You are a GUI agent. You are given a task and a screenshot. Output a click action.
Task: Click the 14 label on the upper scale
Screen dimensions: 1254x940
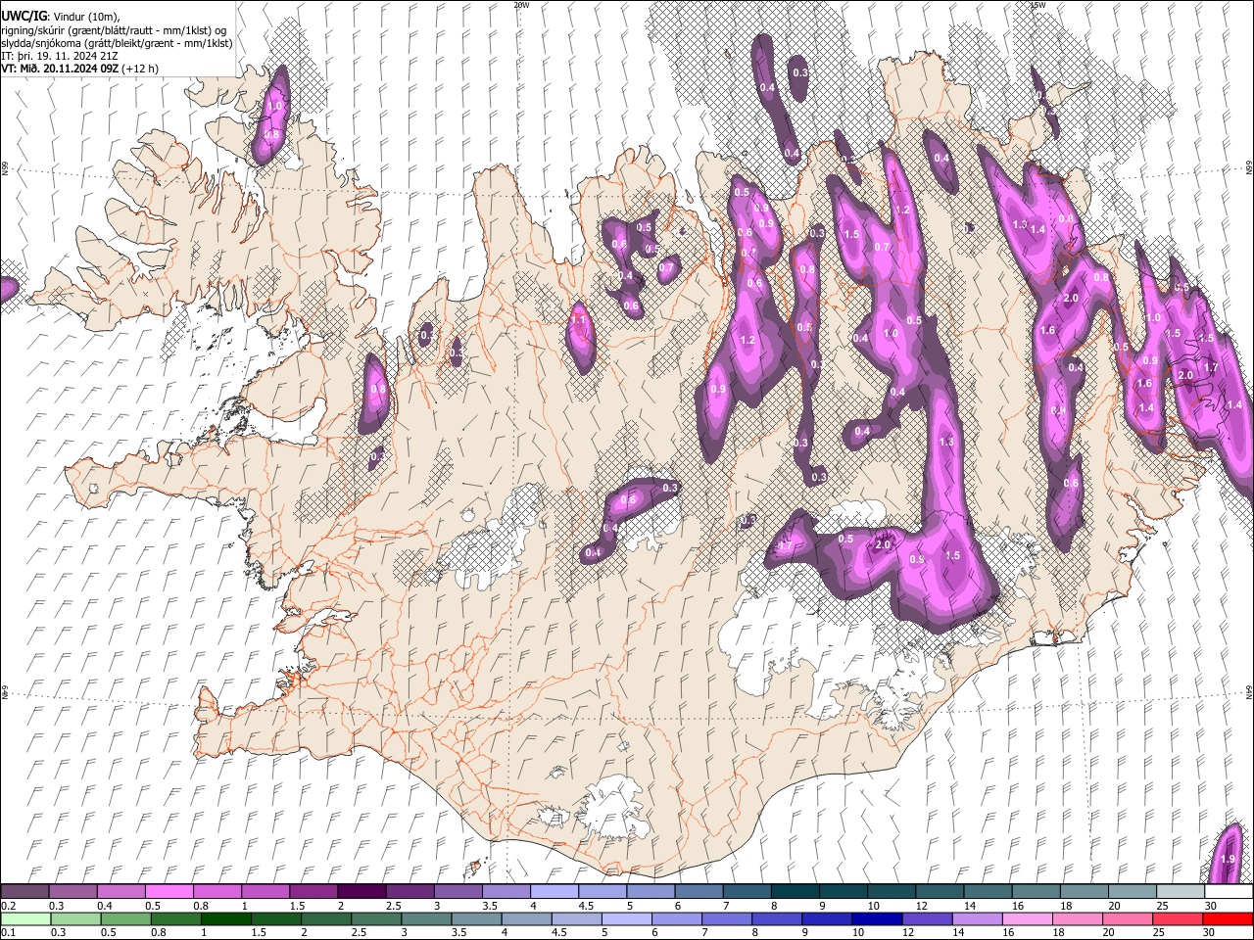[970, 906]
